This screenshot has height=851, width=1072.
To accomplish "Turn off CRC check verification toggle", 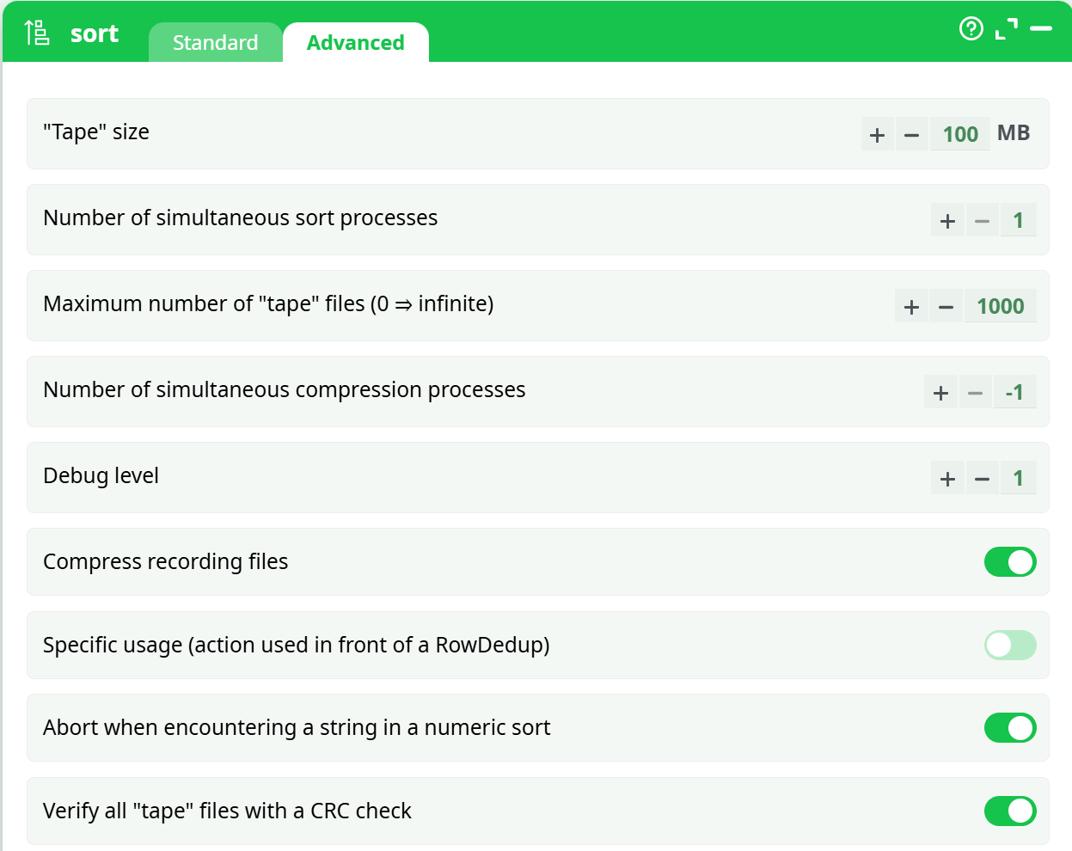I will click(1009, 811).
